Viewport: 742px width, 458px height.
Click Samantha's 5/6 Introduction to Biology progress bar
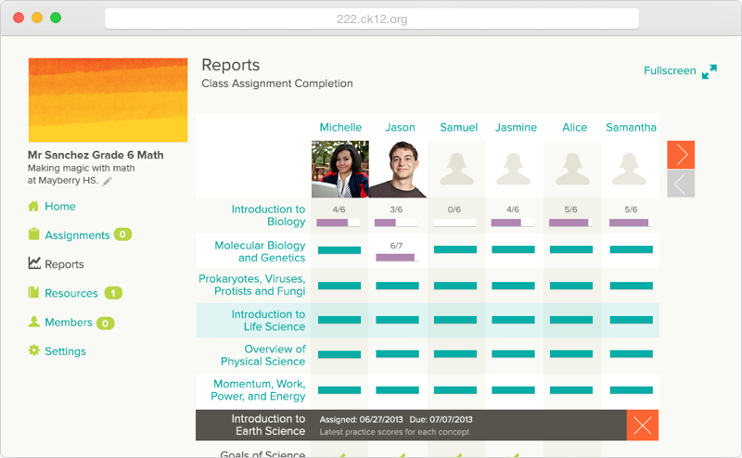click(631, 223)
